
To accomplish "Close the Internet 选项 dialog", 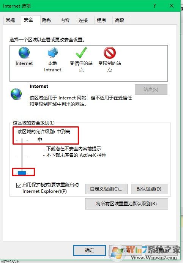I will tap(172, 6).
